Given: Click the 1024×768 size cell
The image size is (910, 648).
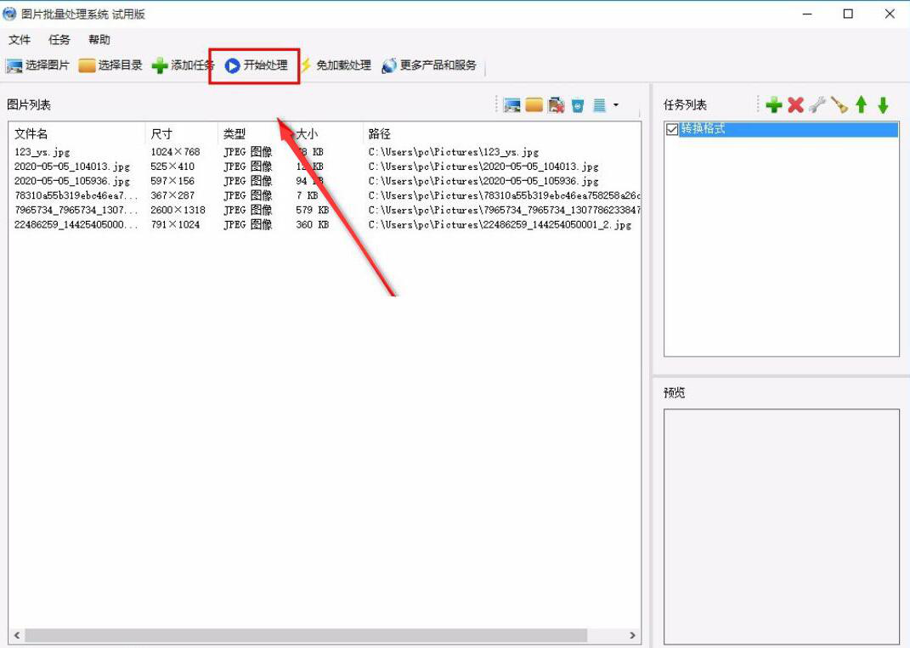Looking at the screenshot, I should point(175,152).
